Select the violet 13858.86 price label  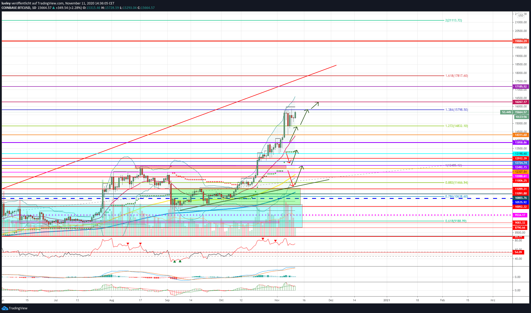click(x=521, y=142)
